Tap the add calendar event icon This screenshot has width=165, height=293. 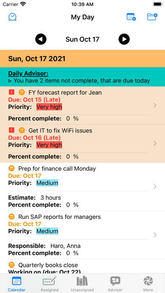coord(131,17)
